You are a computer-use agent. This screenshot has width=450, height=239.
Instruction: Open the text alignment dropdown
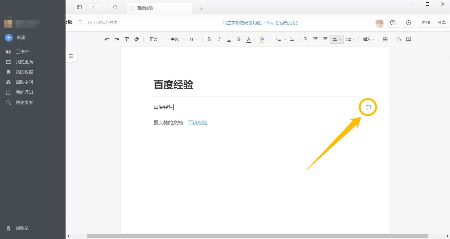pos(337,39)
